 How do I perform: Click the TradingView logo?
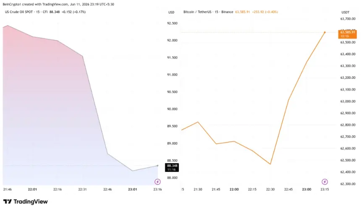(25, 202)
